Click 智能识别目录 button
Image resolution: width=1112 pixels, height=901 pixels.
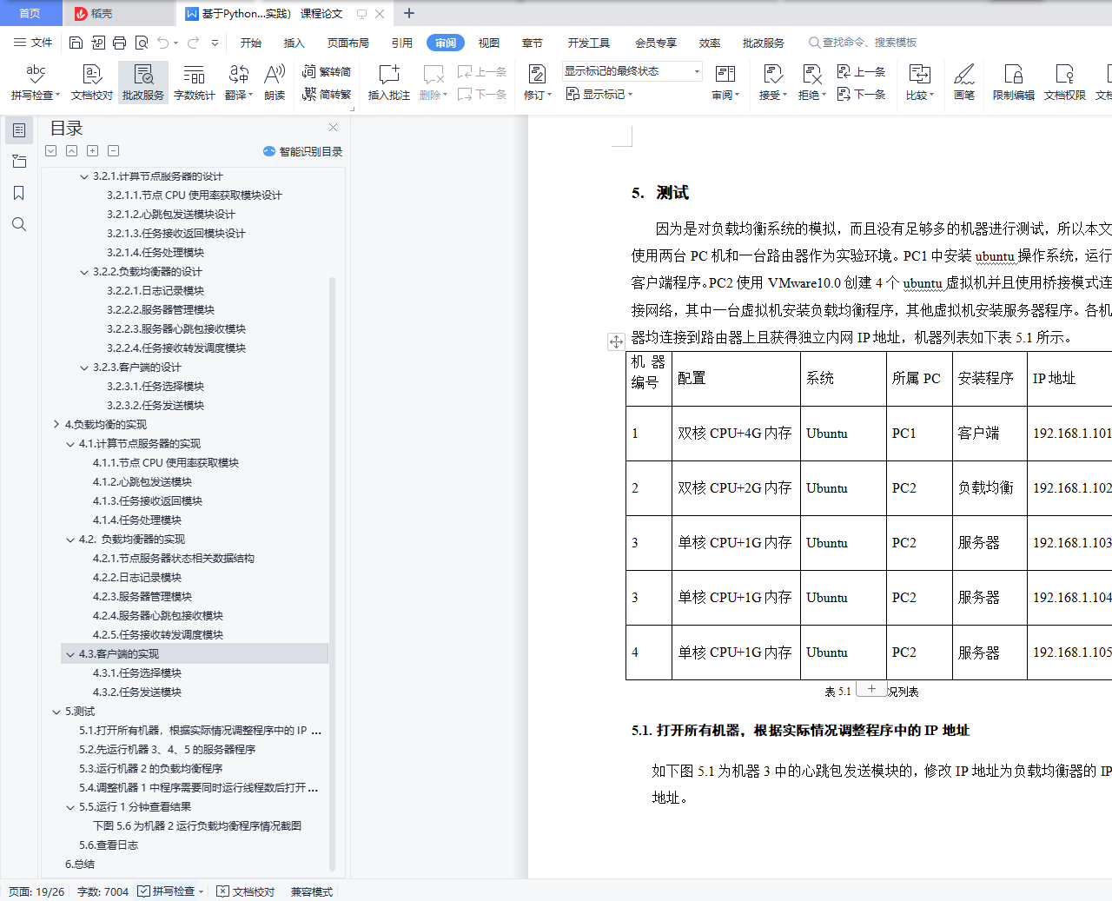click(x=302, y=151)
